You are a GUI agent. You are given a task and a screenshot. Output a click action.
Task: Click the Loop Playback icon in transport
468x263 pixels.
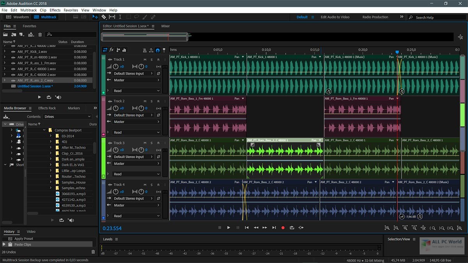click(x=292, y=228)
